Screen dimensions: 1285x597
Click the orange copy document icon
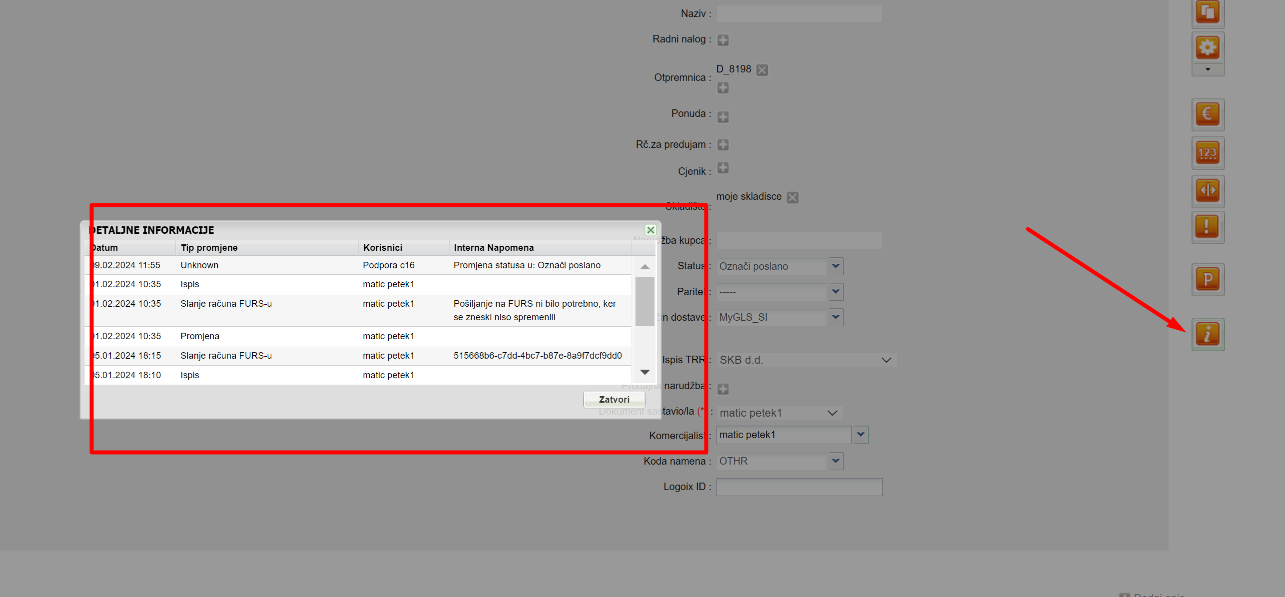(1208, 12)
